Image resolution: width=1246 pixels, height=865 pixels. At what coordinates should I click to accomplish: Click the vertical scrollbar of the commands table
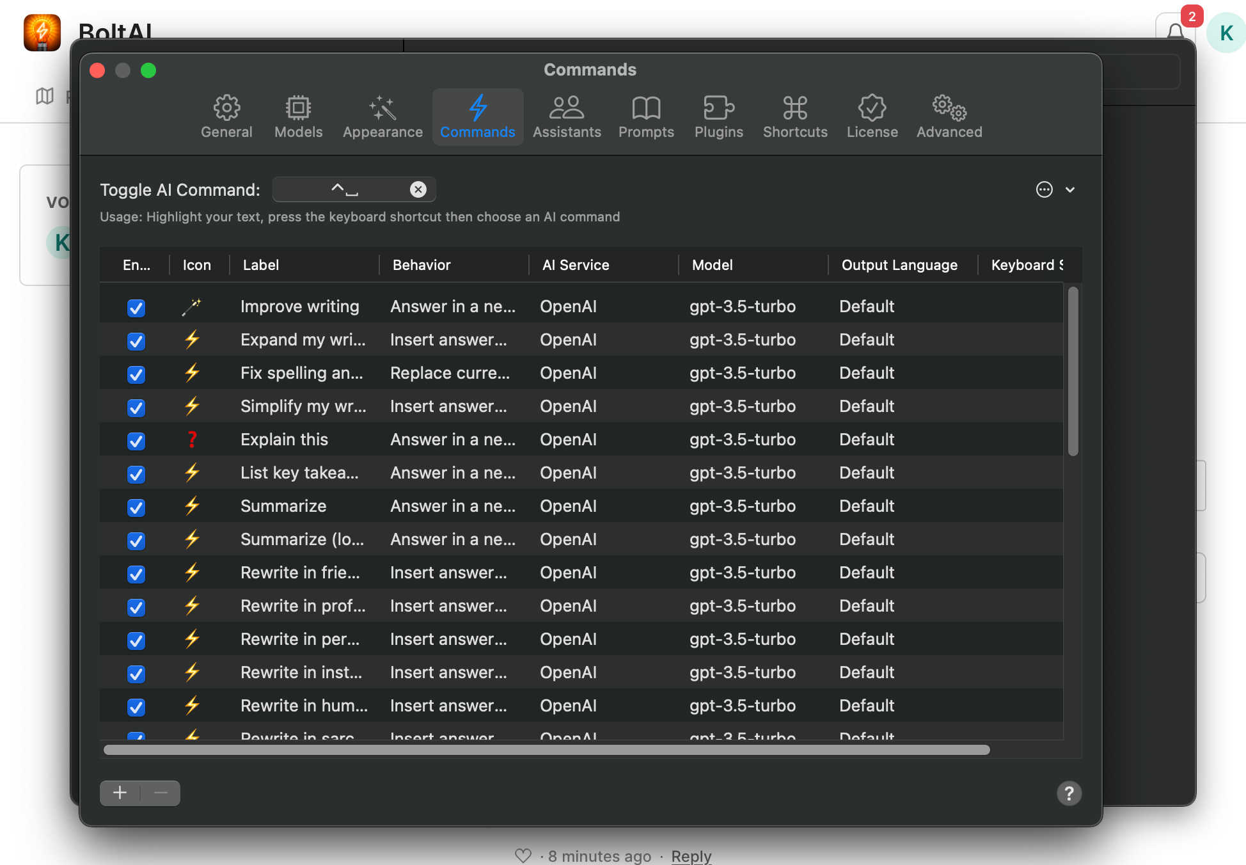point(1073,371)
